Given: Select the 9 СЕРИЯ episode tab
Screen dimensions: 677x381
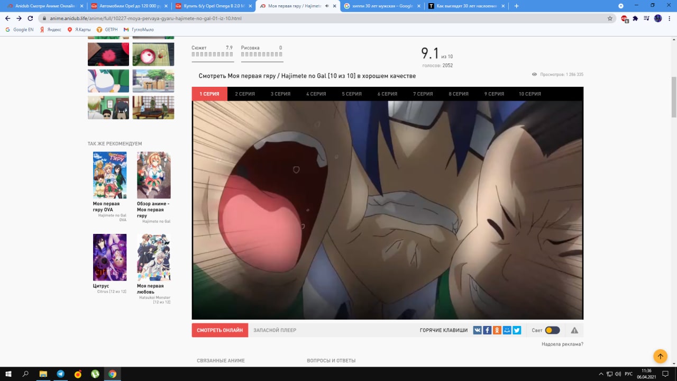Looking at the screenshot, I should pyautogui.click(x=494, y=94).
